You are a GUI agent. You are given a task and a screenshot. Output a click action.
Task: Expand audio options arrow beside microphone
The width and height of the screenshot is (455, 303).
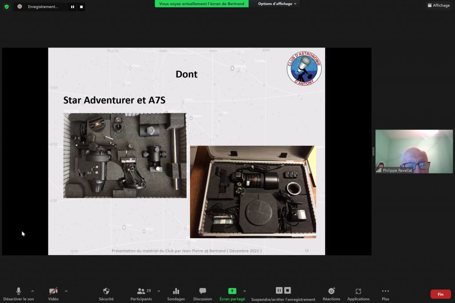pyautogui.click(x=32, y=291)
